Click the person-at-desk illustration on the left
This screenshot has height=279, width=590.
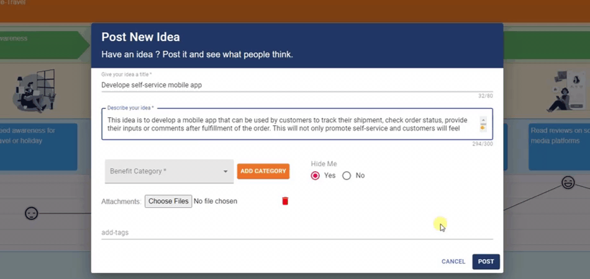34,91
